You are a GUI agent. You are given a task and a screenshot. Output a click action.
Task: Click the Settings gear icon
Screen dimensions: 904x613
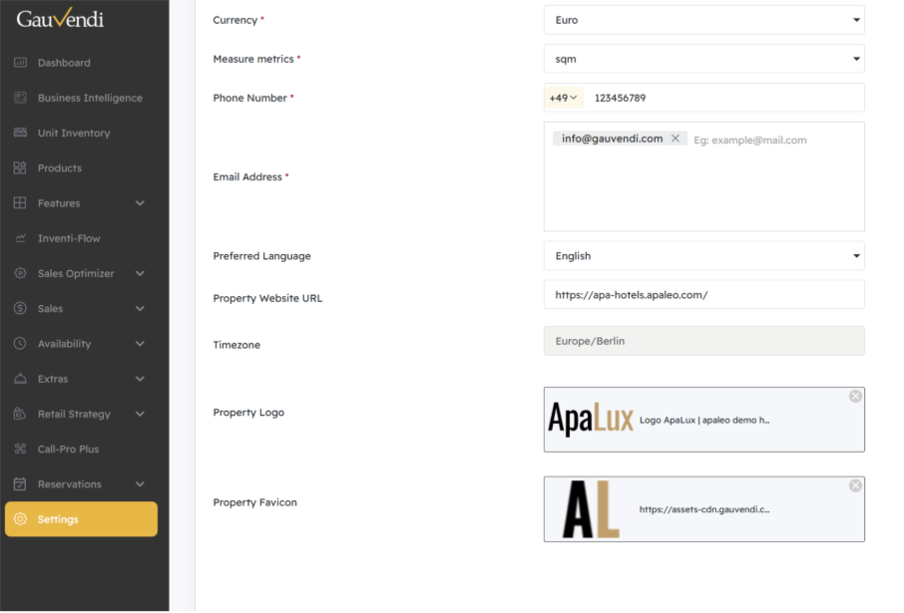(20, 519)
